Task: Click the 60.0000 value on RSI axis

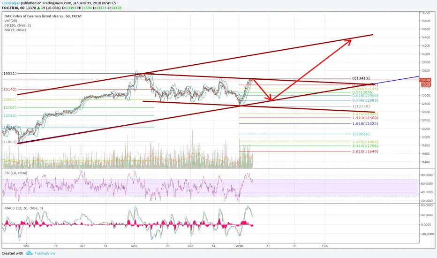Action: pyautogui.click(x=427, y=184)
